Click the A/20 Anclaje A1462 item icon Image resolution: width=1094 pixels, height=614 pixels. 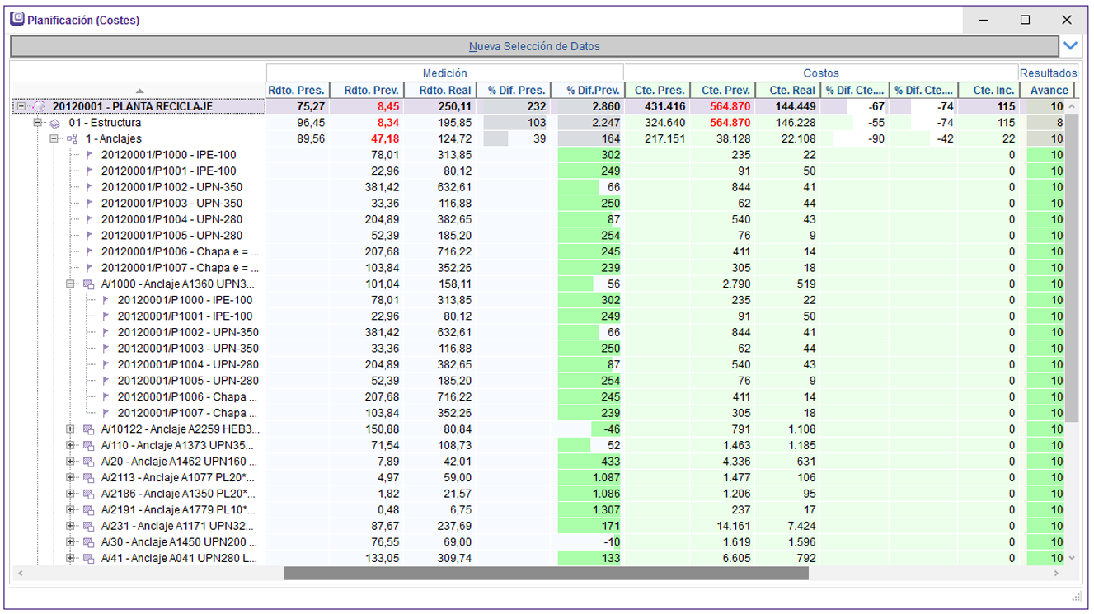[x=88, y=462]
